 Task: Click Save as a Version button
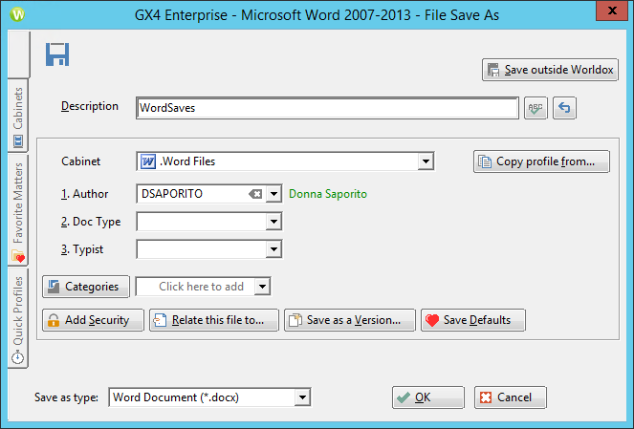(x=350, y=320)
